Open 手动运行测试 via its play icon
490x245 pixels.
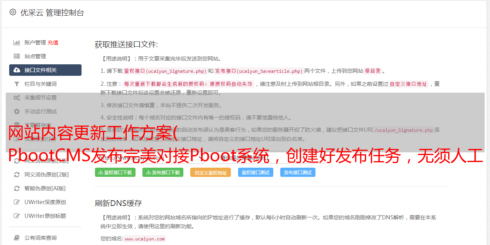click(17, 111)
